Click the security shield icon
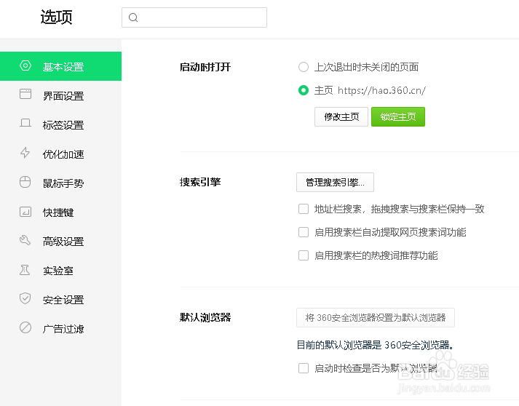This screenshot has width=519, height=406. coord(25,298)
